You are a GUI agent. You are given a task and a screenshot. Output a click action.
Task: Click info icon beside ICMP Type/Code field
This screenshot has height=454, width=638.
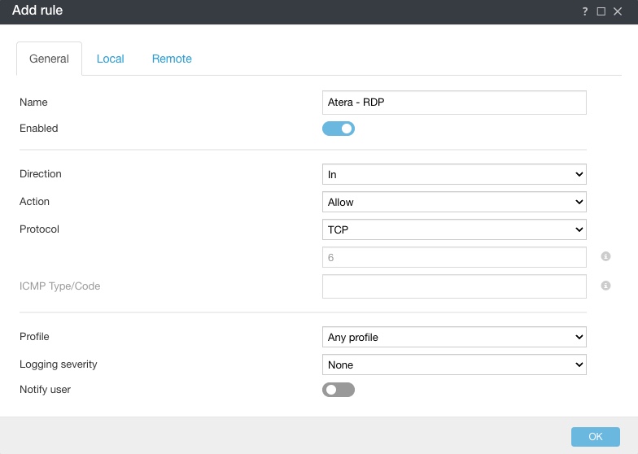(x=605, y=286)
